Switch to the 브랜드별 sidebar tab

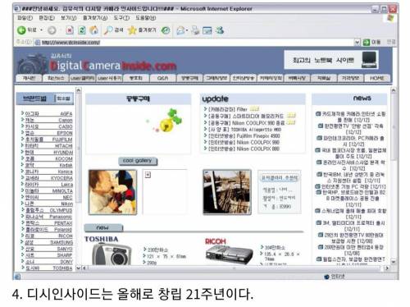click(34, 99)
